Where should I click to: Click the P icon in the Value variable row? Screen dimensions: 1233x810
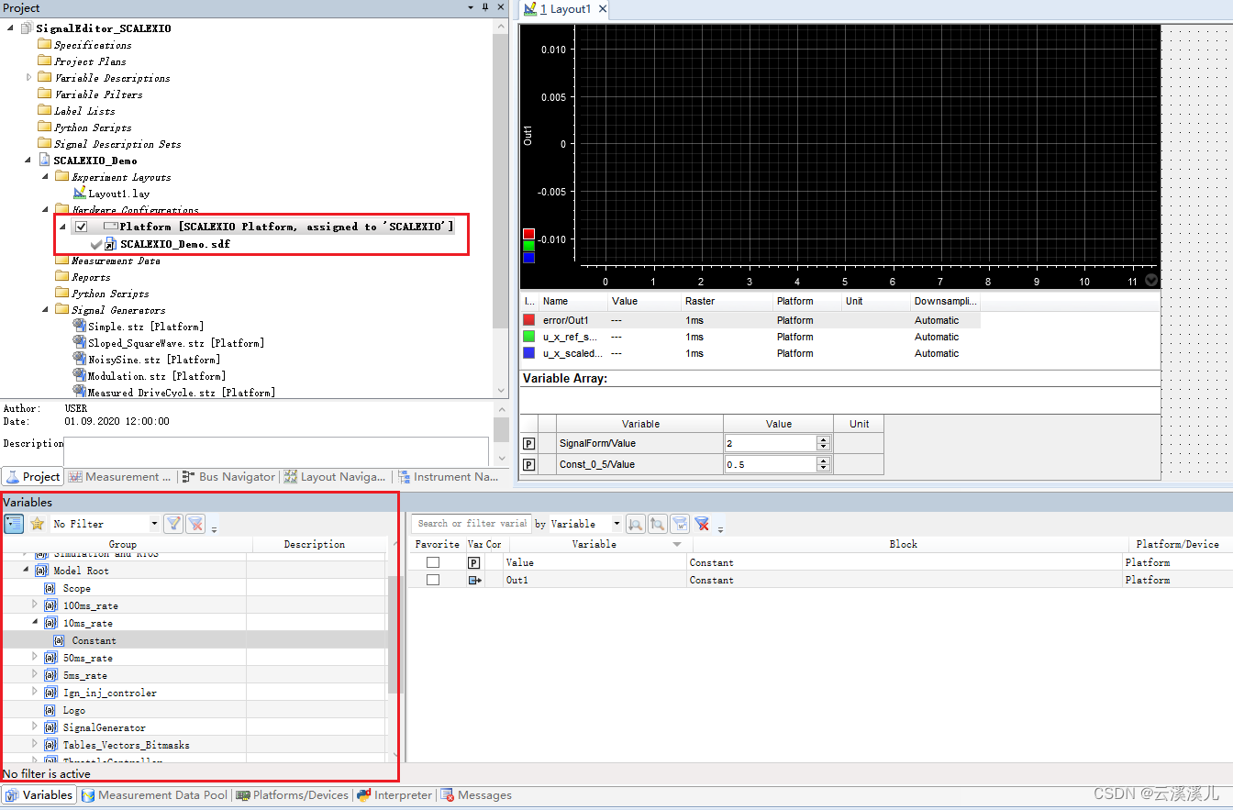coord(474,562)
